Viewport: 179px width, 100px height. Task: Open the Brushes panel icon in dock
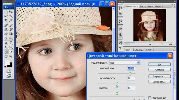coord(120,29)
